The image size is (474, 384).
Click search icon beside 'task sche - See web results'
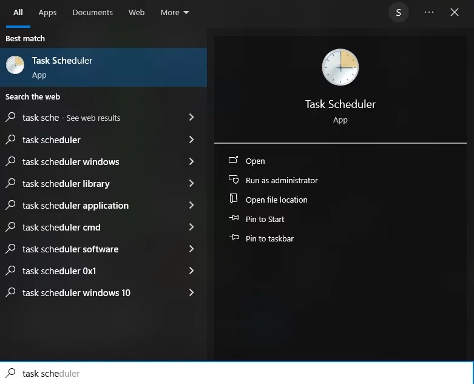(10, 117)
